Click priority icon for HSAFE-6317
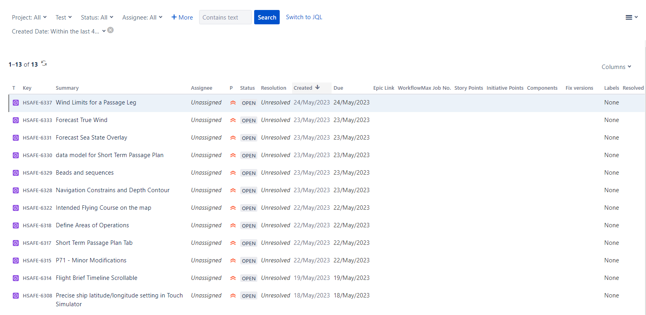The image size is (646, 315). [233, 243]
